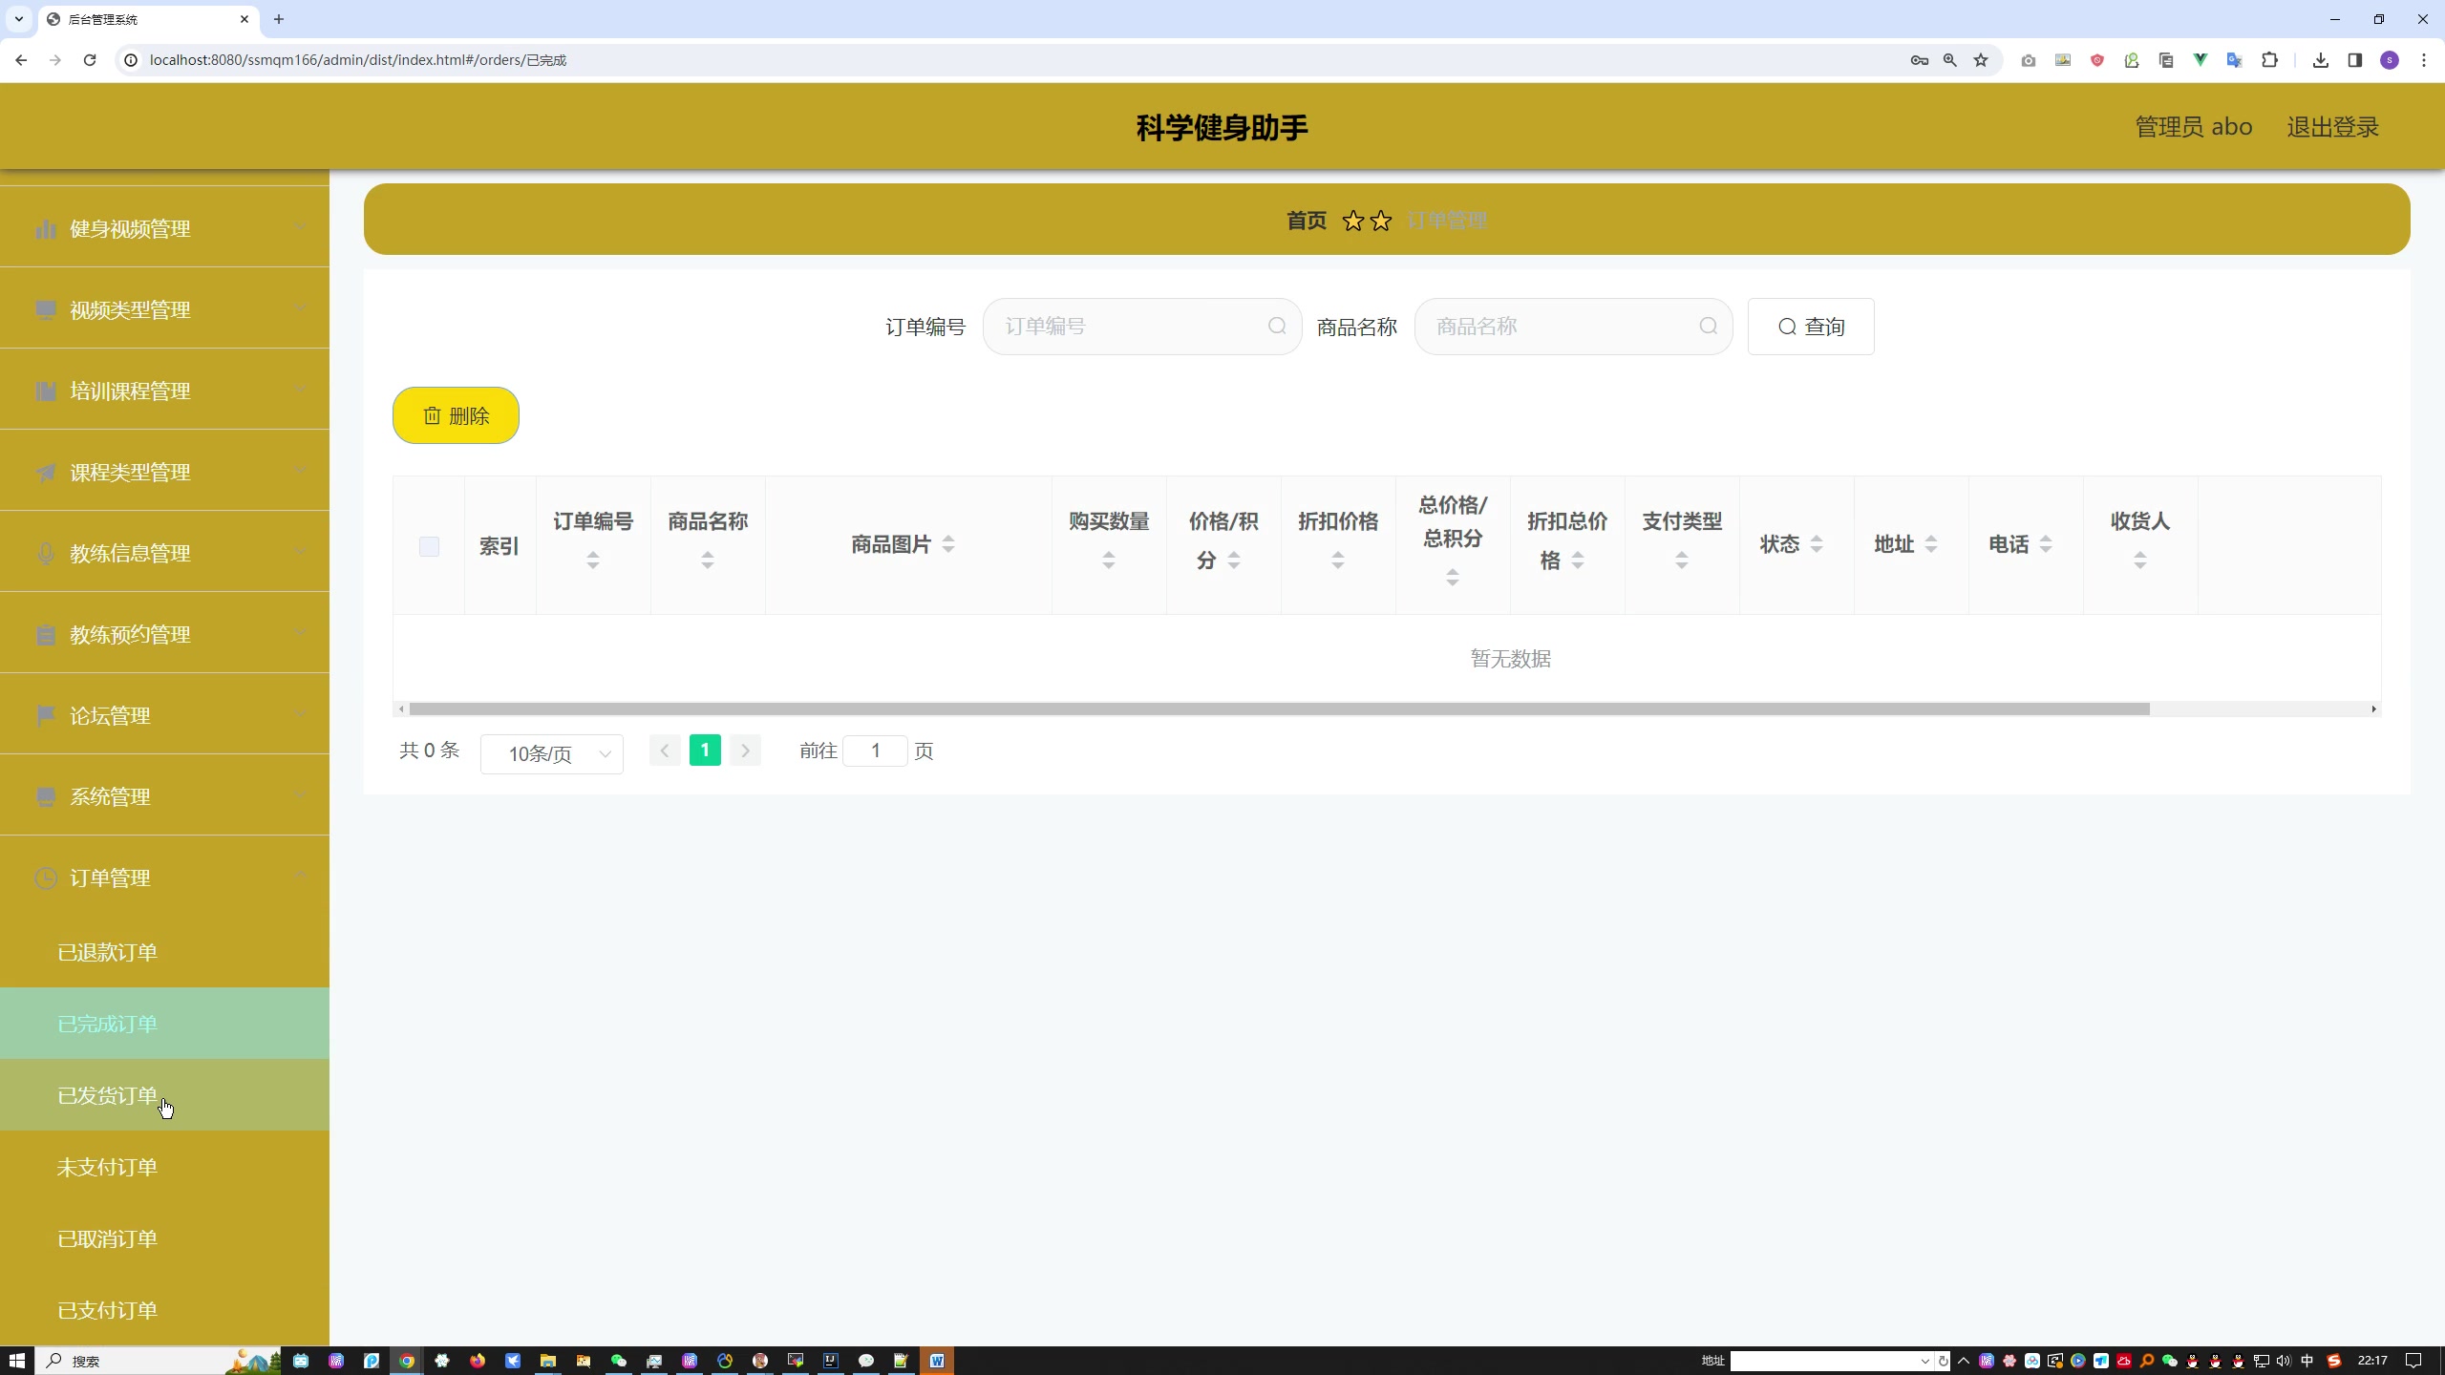Screen dimensions: 2445x1375
Task: Go to previous page with left arrow
Action: click(665, 751)
